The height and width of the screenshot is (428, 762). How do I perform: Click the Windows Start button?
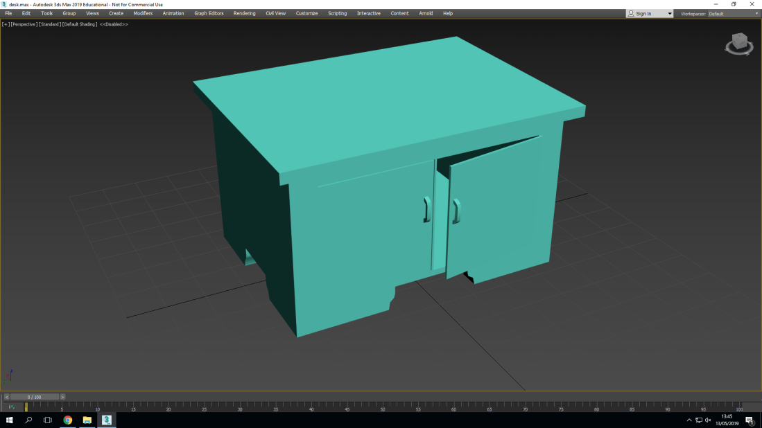click(x=8, y=420)
